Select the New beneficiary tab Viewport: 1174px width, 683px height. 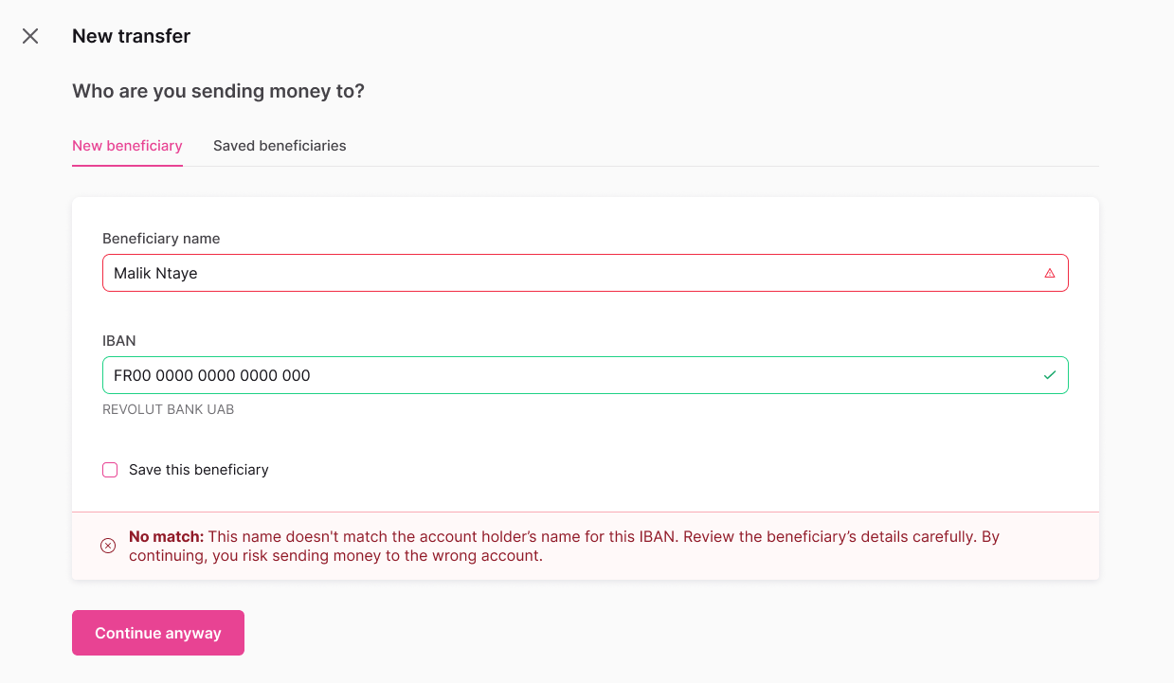click(127, 145)
